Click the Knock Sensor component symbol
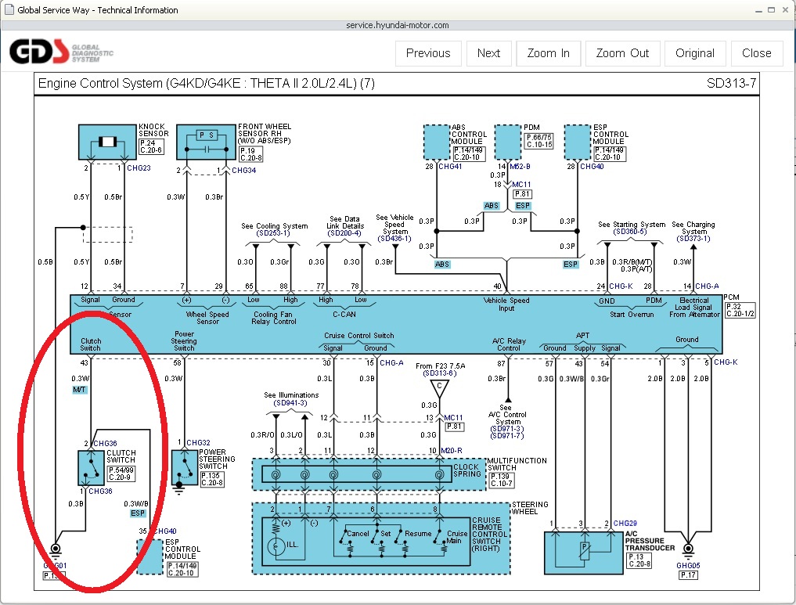 click(108, 142)
